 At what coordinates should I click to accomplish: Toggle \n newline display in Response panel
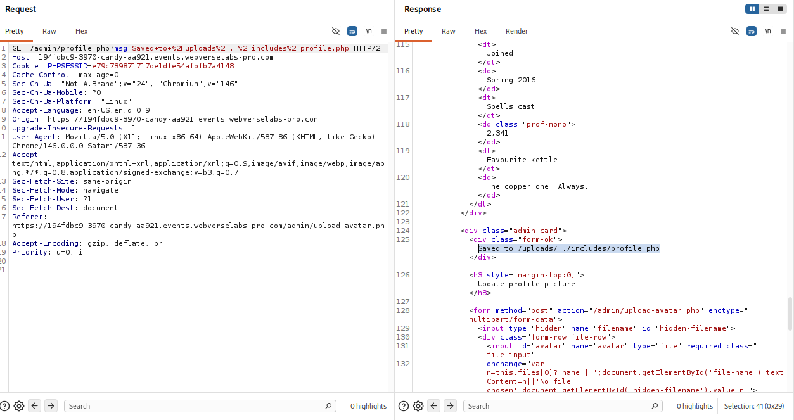(768, 31)
